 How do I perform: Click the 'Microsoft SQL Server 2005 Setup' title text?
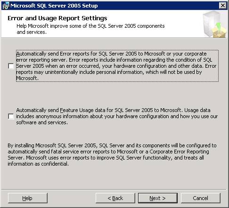54,6
